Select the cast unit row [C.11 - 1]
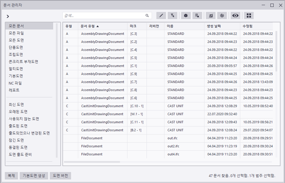Image resolution: width=285 pixels, height=183 pixels. [x=168, y=122]
